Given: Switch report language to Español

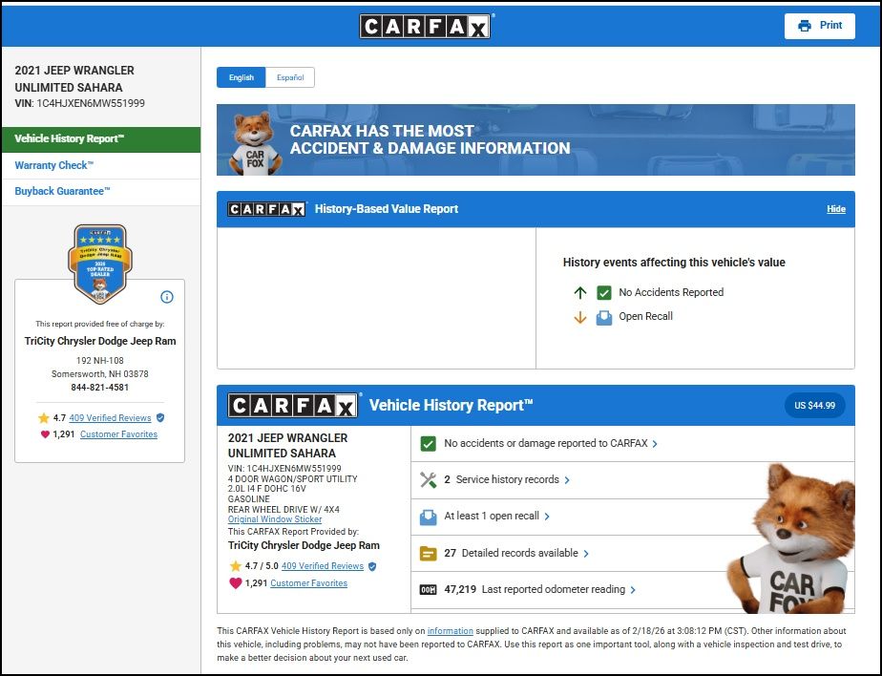Looking at the screenshot, I should 290,77.
